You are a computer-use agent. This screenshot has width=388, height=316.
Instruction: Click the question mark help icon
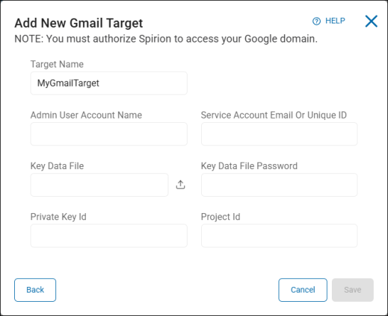(316, 21)
